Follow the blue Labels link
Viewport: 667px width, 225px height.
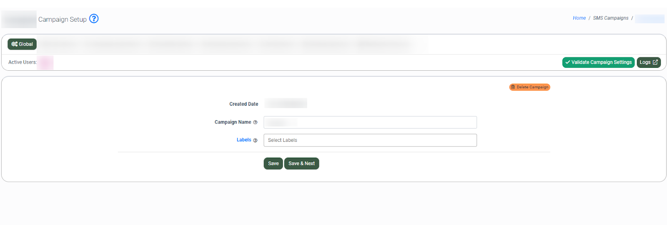(x=243, y=140)
